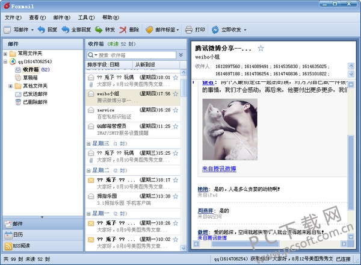Star the 拇指乐园 13:38 message
This screenshot has height=265, width=361.
(176, 196)
